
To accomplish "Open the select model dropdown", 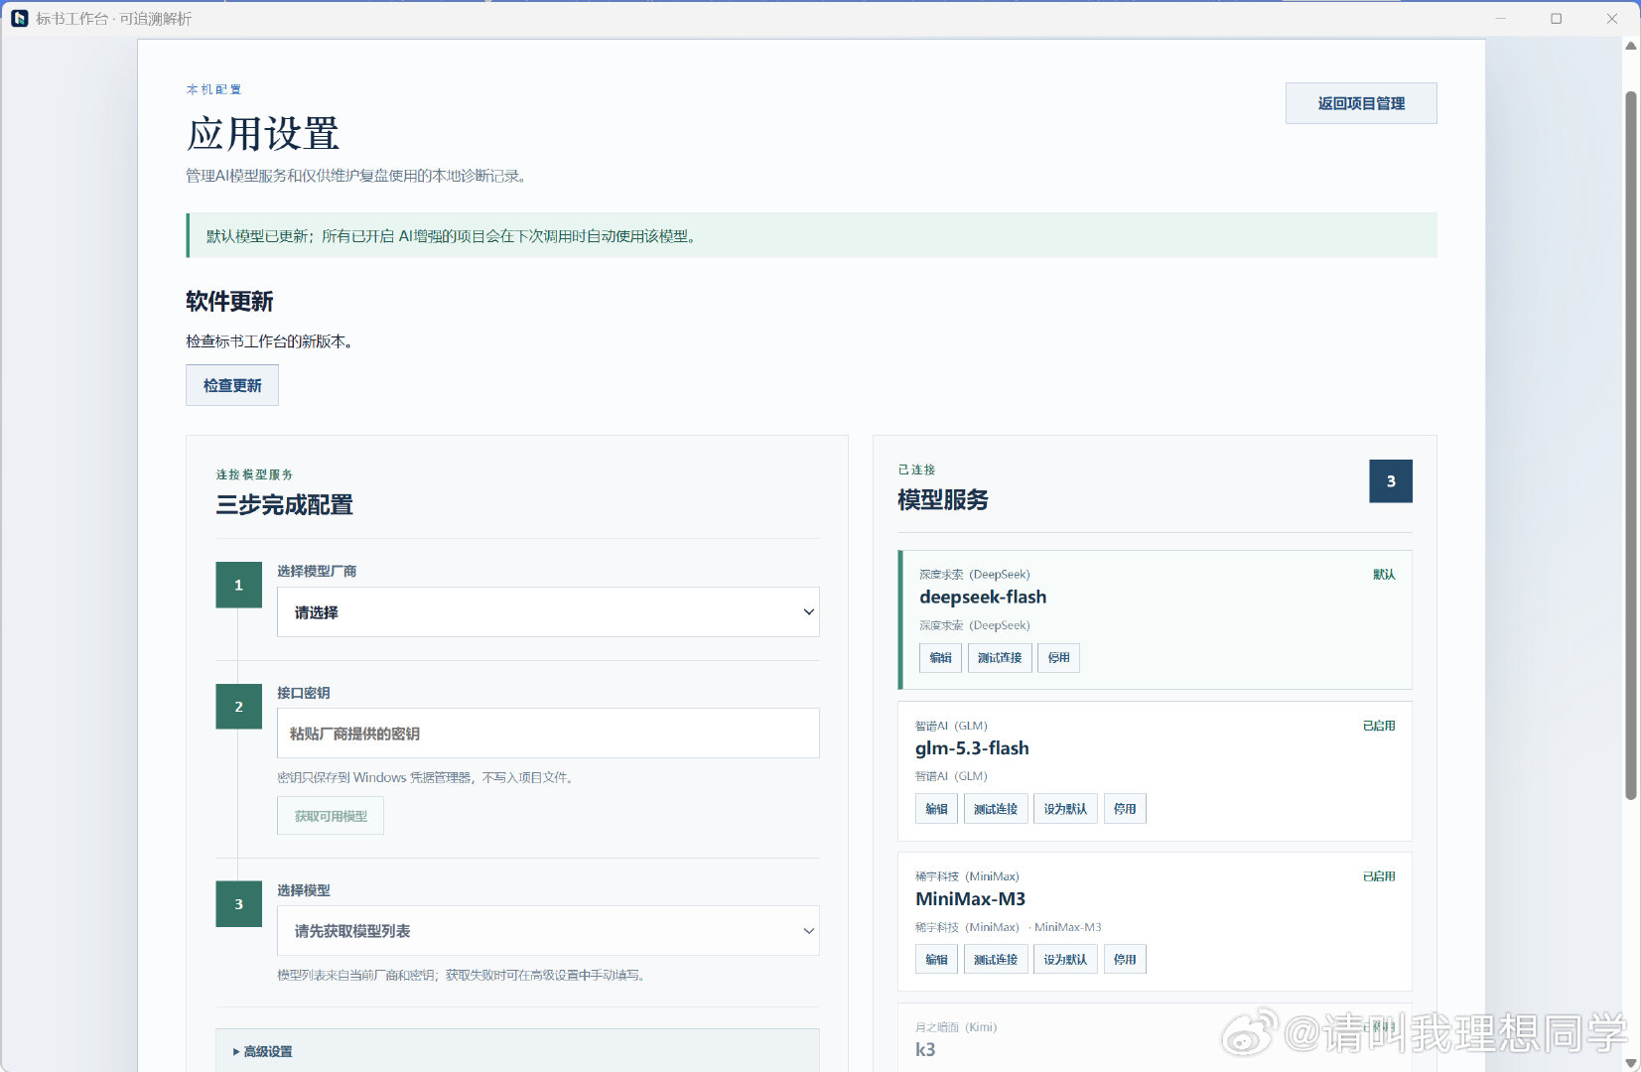I will click(x=548, y=931).
